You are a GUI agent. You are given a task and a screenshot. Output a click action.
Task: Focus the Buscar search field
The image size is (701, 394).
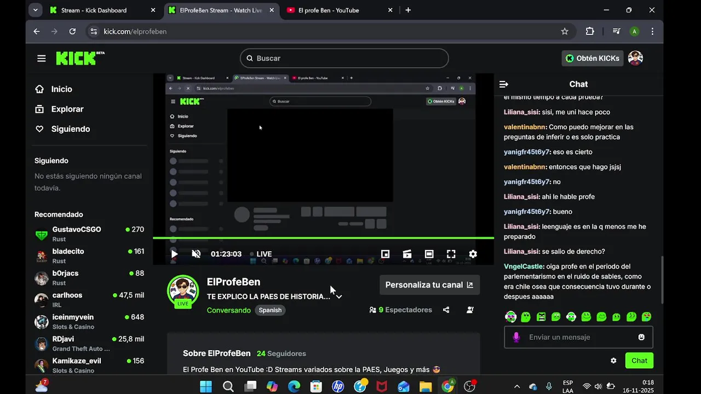click(344, 58)
